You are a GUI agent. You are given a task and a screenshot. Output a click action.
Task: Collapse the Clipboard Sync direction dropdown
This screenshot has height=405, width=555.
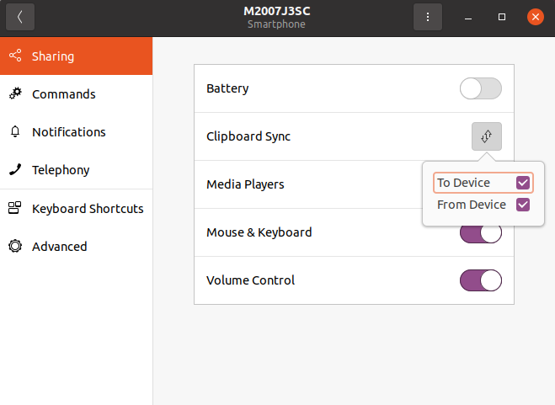(487, 136)
